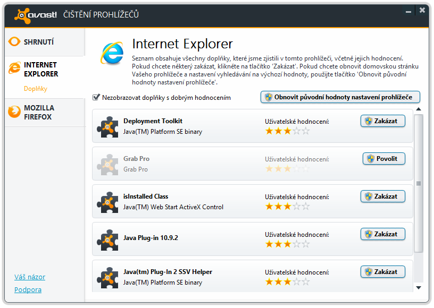Click Obnovit původní hodnoty nastavení prohlížeče
The image size is (434, 308).
(340, 97)
